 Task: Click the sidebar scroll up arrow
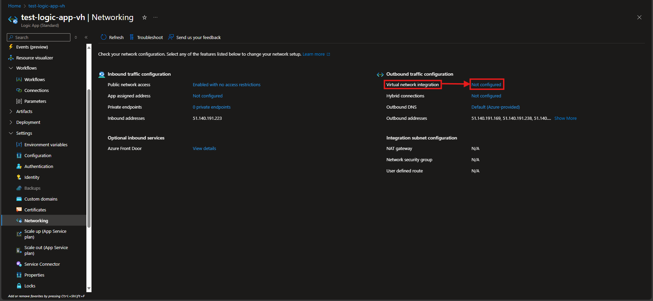tap(89, 47)
